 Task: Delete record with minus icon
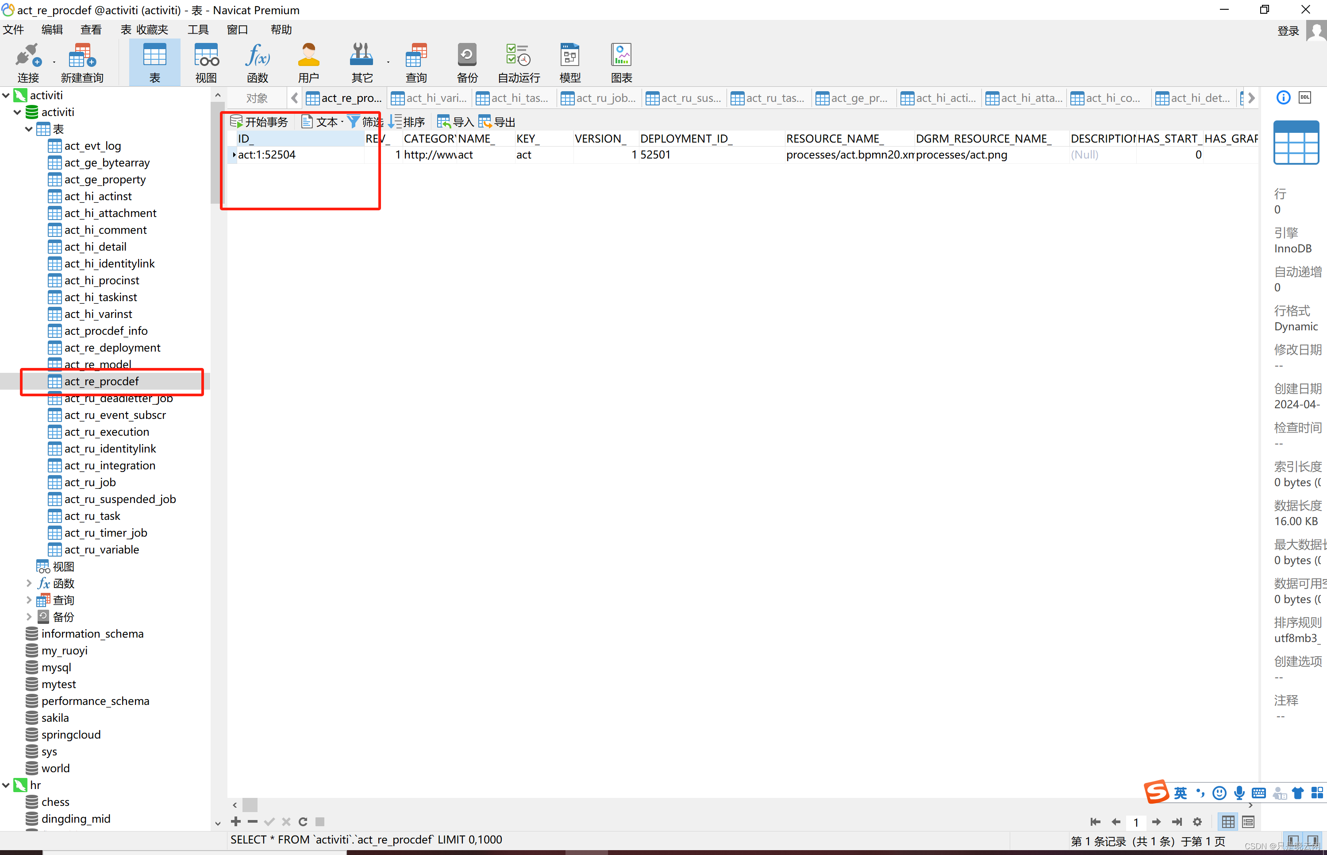tap(253, 821)
